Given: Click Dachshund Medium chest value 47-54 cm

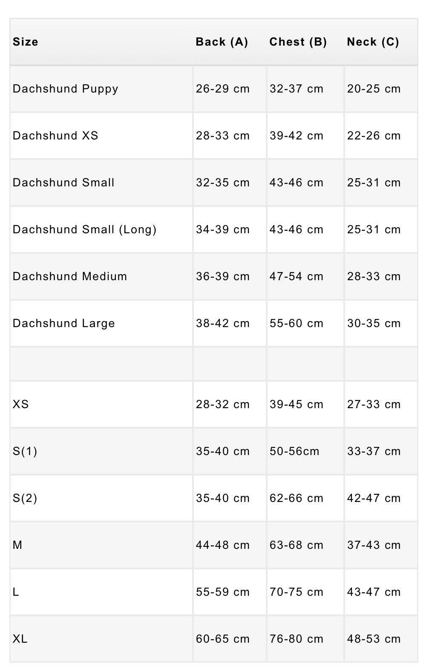Looking at the screenshot, I should click(296, 276).
